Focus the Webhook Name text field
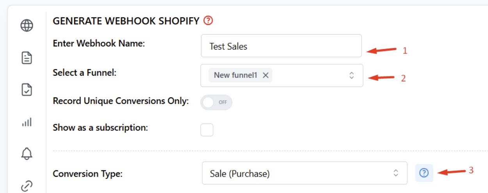The width and height of the screenshot is (488, 193). point(281,46)
